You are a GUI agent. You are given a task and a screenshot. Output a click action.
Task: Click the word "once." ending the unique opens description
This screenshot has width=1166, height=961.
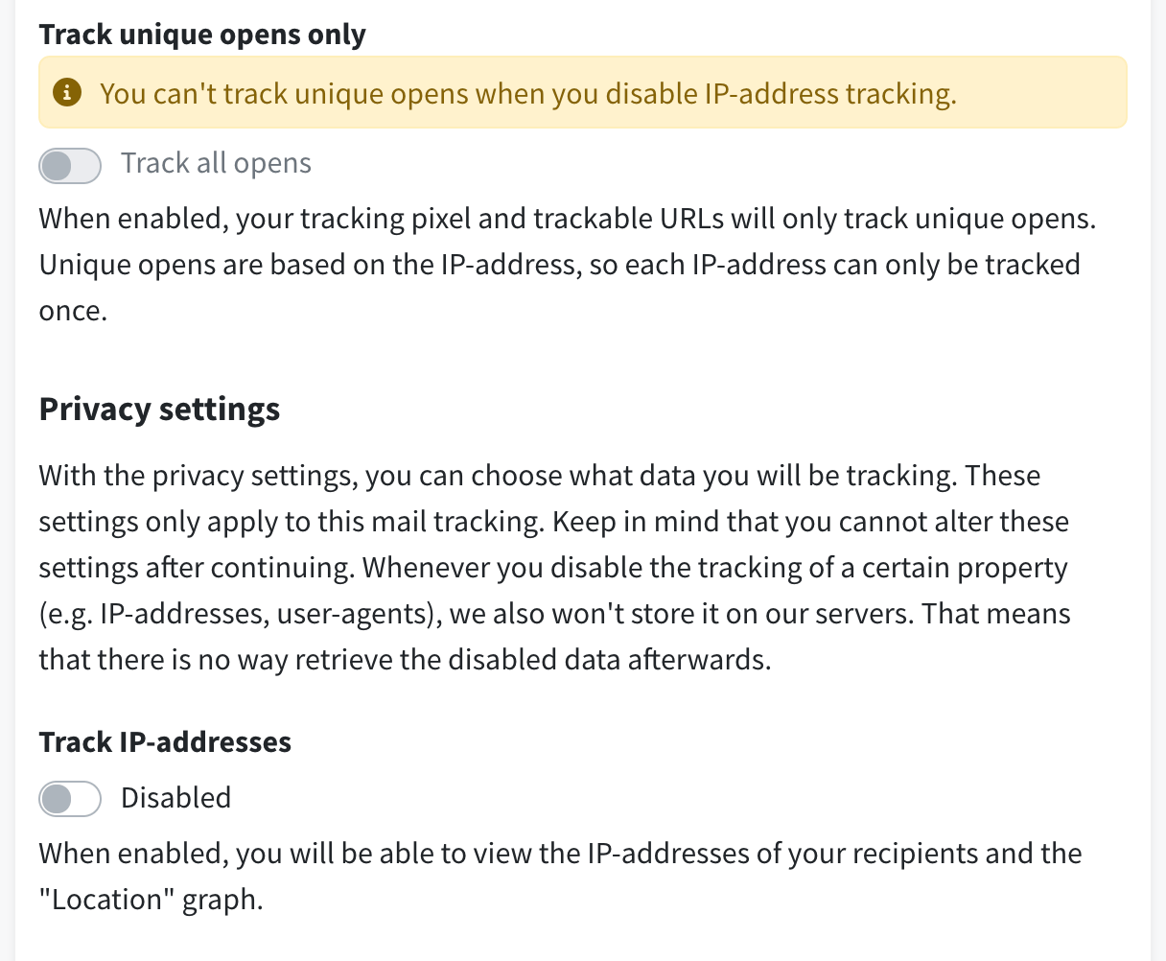tap(73, 312)
